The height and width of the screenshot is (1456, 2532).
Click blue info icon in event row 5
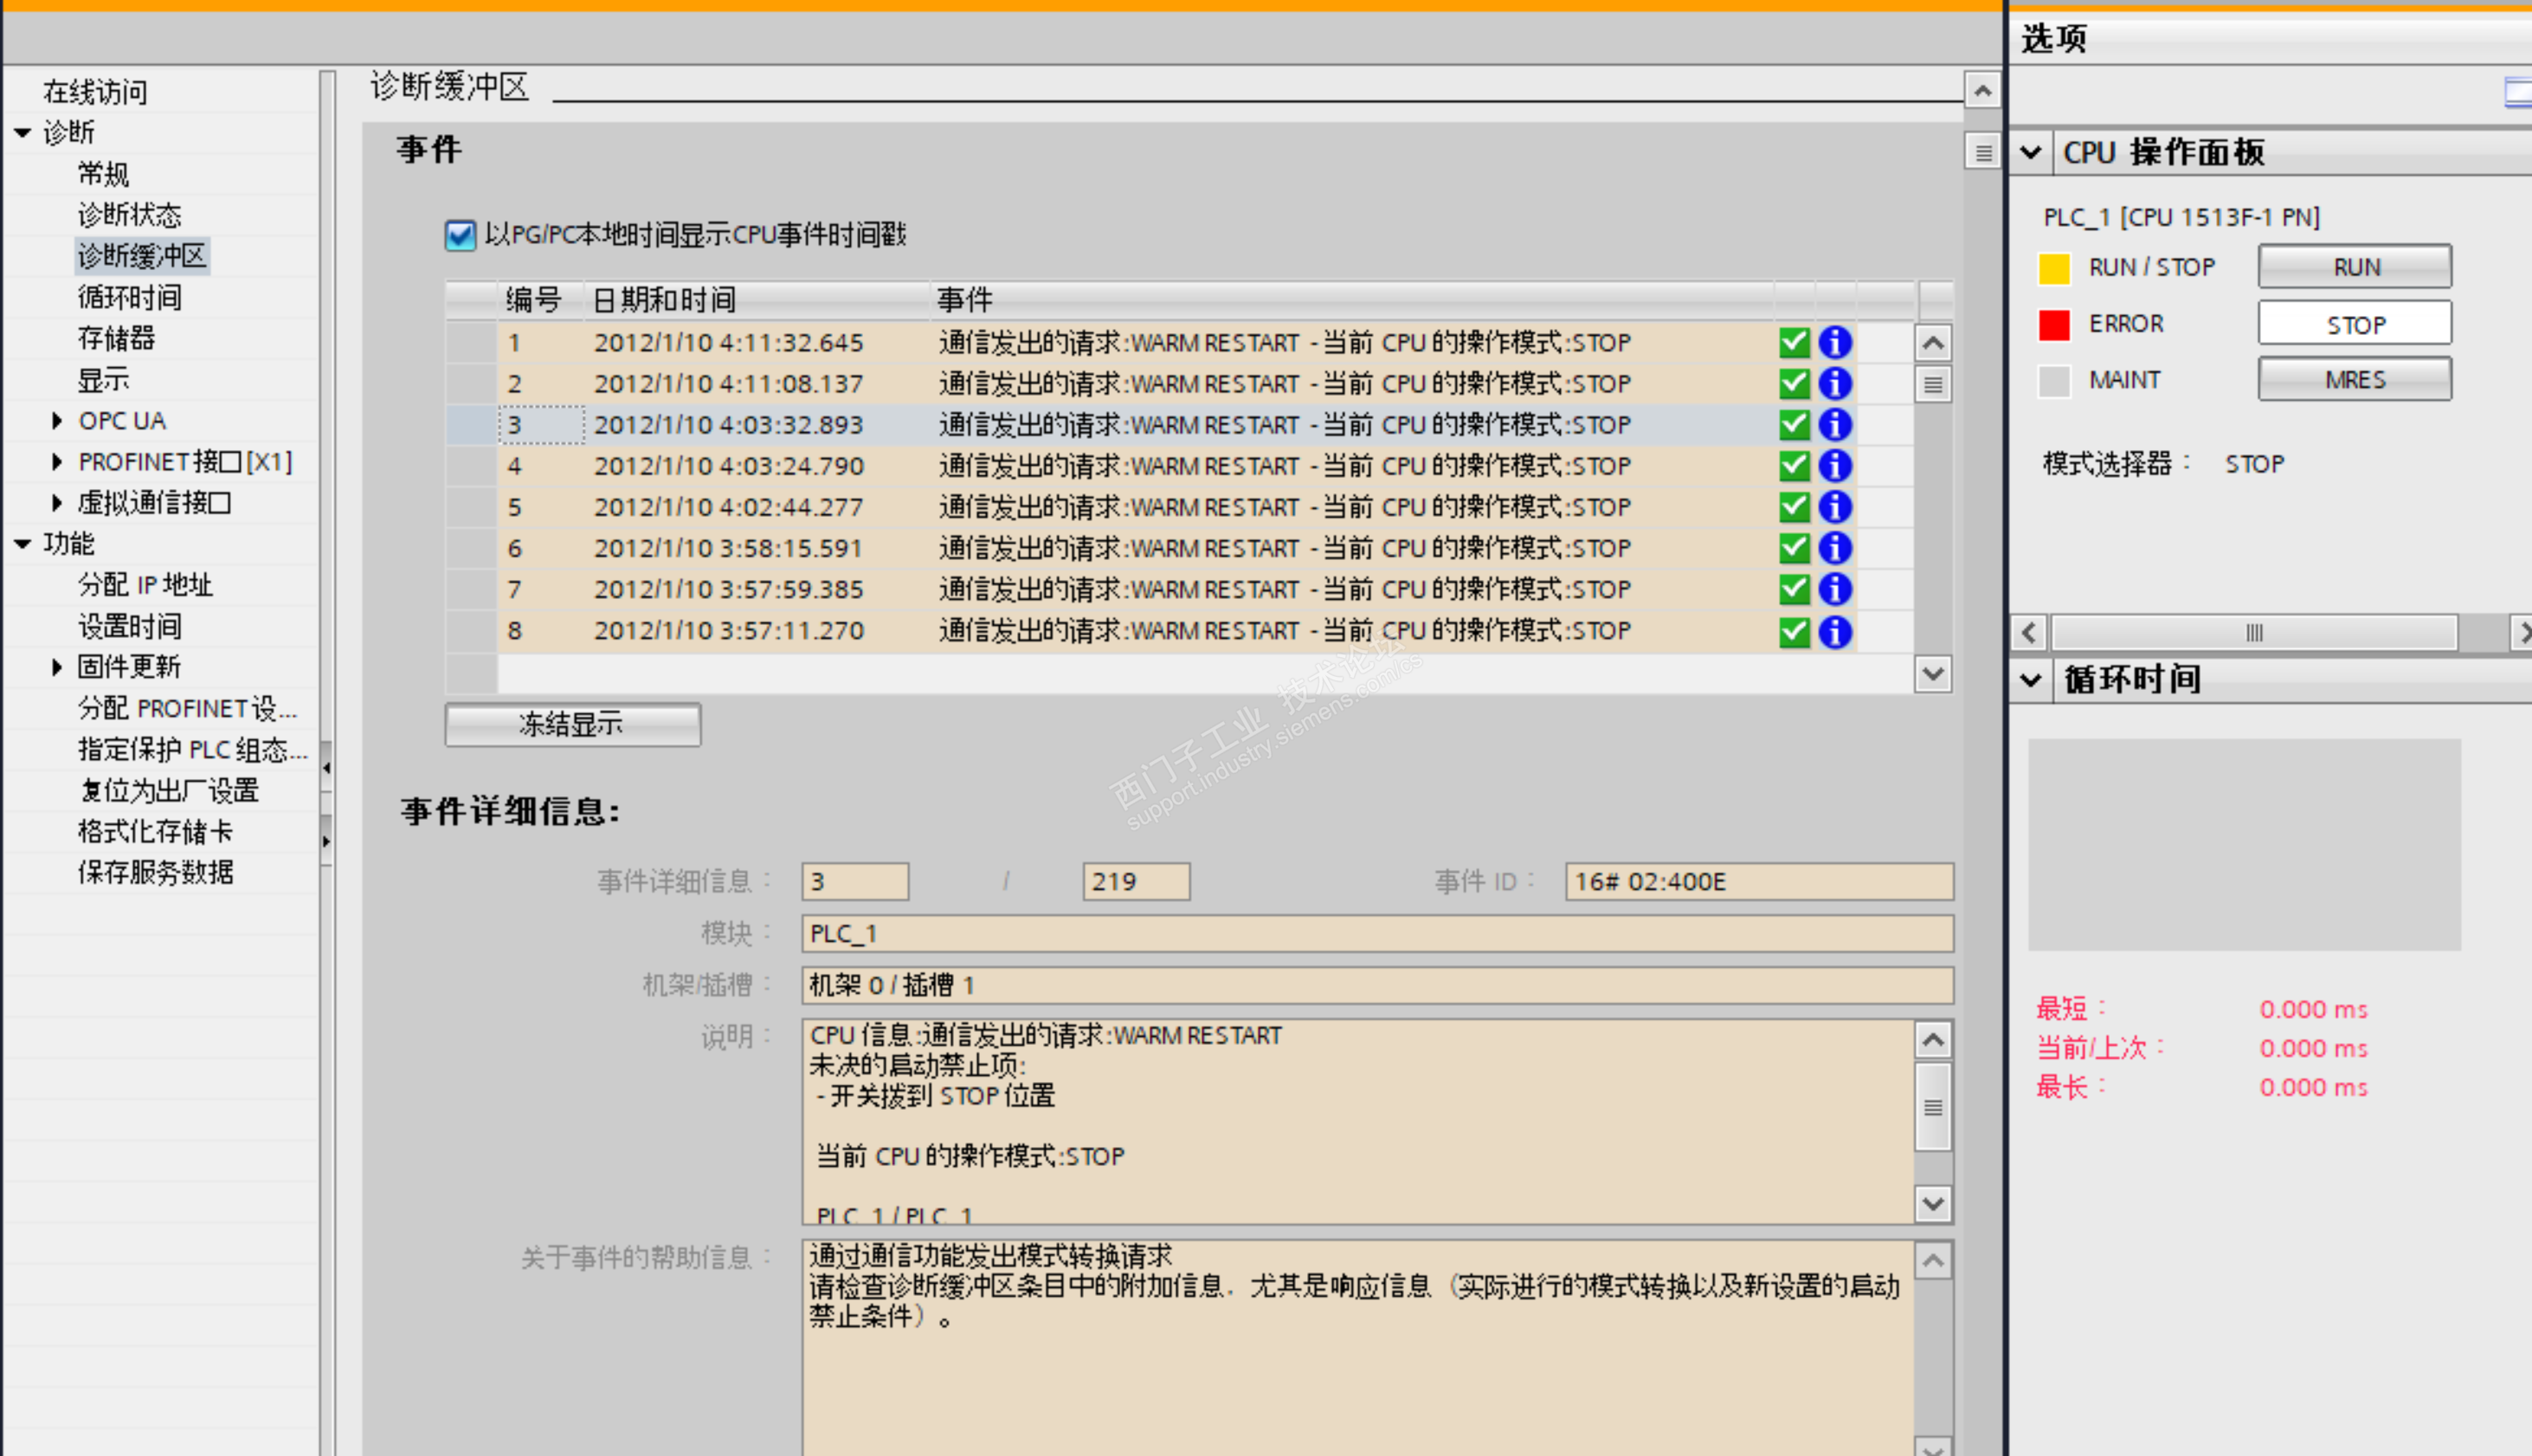[1834, 507]
